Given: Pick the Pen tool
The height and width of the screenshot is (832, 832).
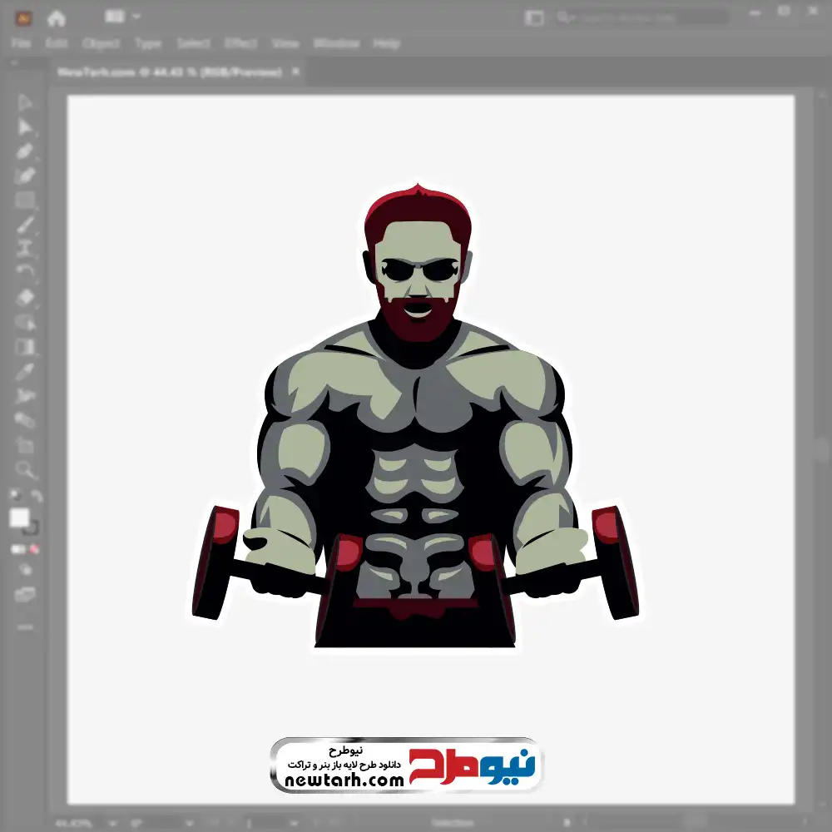Looking at the screenshot, I should (x=25, y=151).
